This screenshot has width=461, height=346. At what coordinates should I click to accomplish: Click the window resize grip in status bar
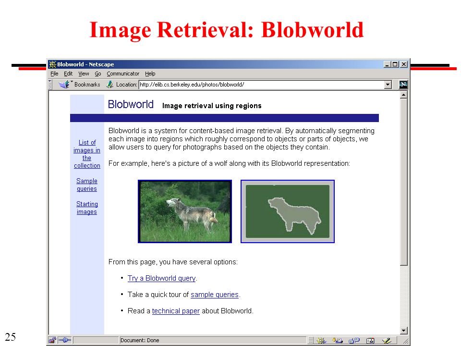[x=405, y=341]
